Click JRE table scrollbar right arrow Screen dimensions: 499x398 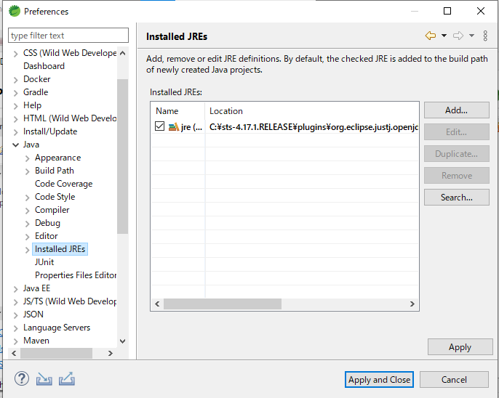click(x=412, y=304)
